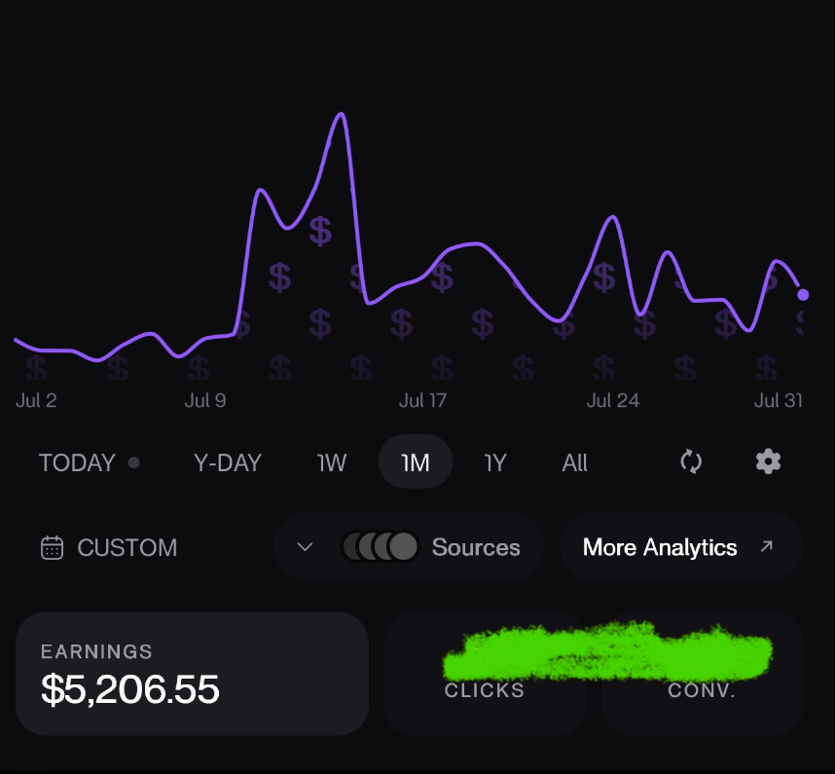Show the All time range
The image size is (835, 774).
[x=574, y=462]
